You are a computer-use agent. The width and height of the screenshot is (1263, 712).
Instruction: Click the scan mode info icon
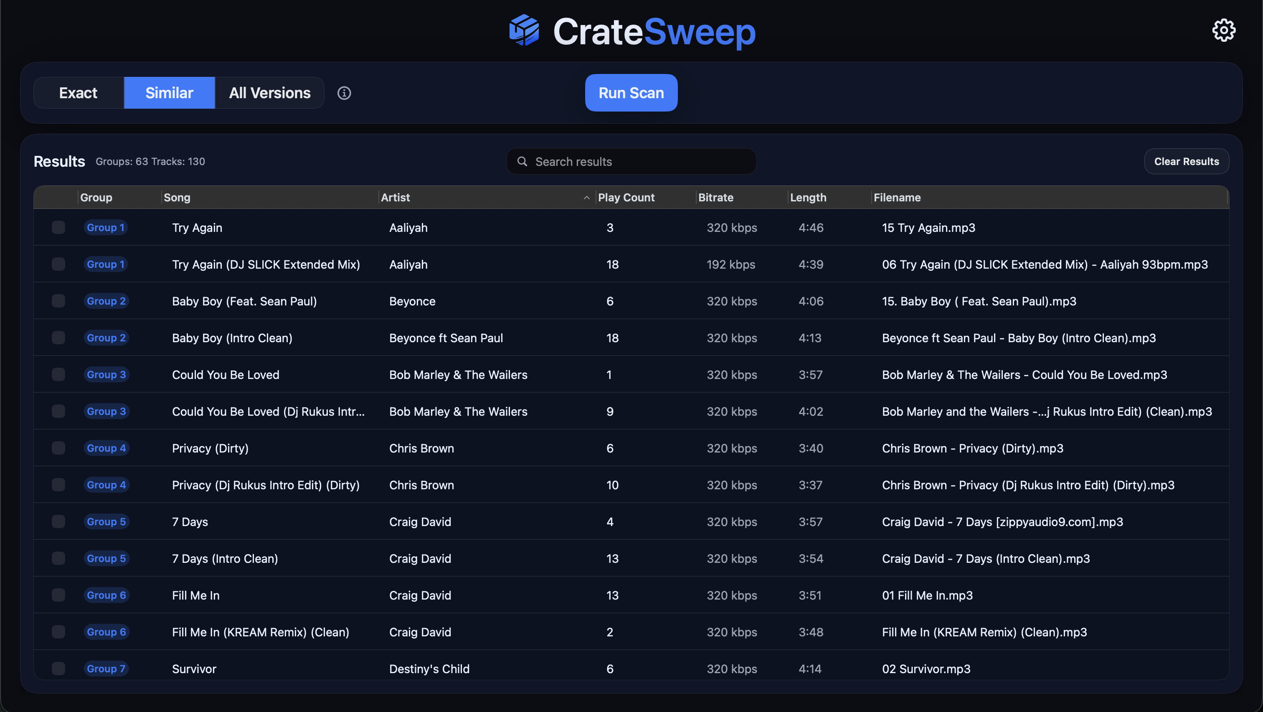coord(344,93)
